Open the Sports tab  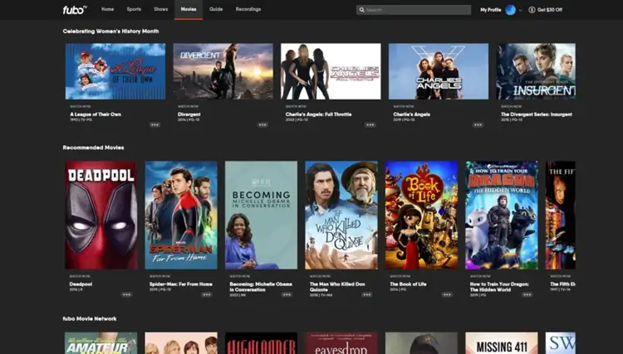[134, 9]
